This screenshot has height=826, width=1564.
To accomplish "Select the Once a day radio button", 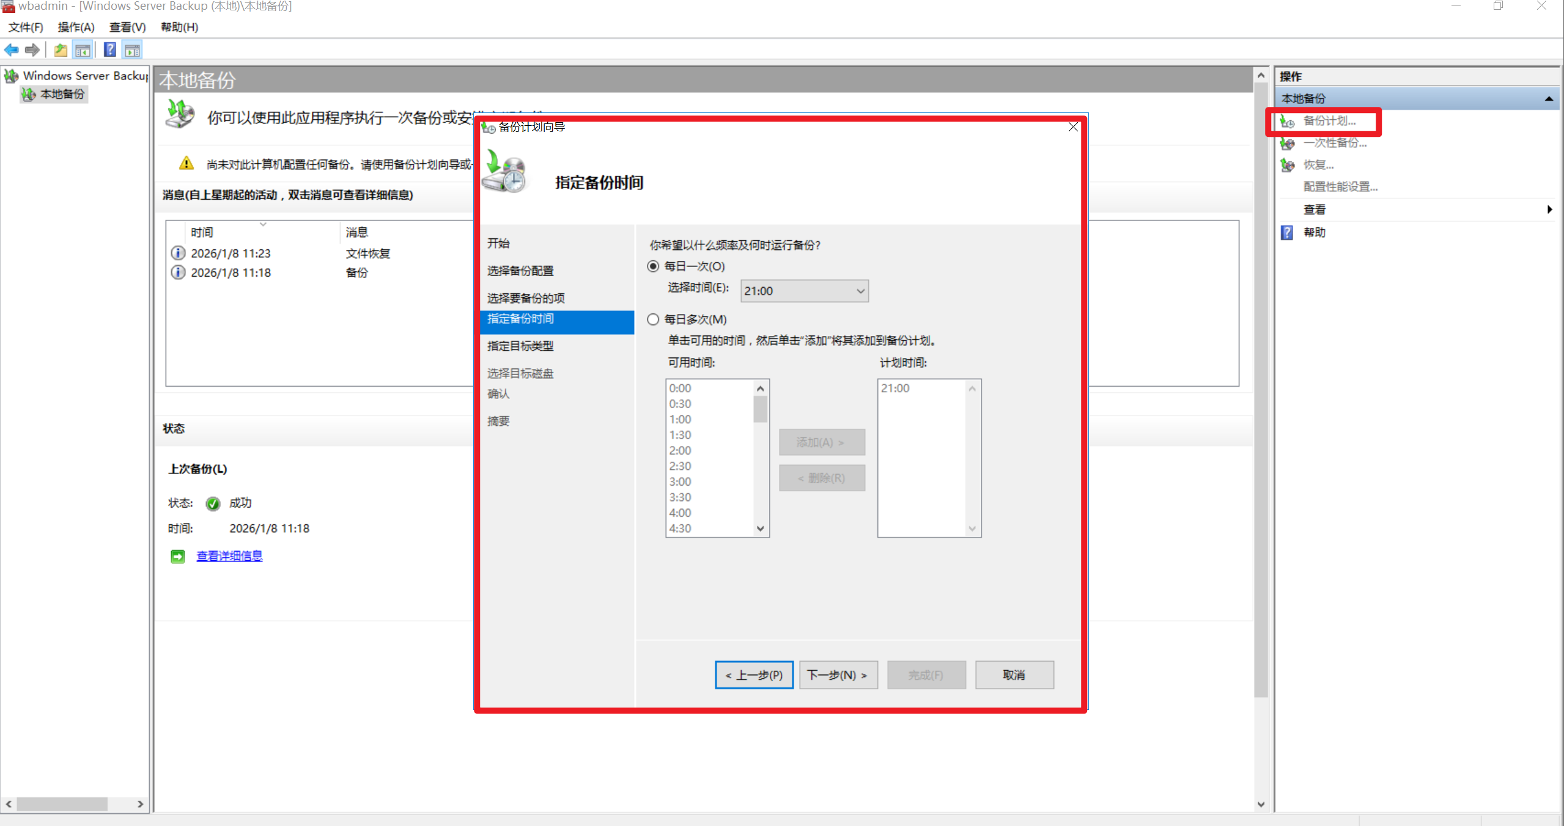I will point(653,266).
